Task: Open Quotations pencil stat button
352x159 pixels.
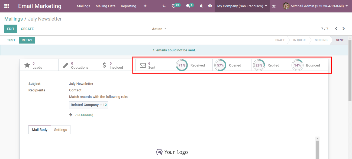Action: coord(78,65)
